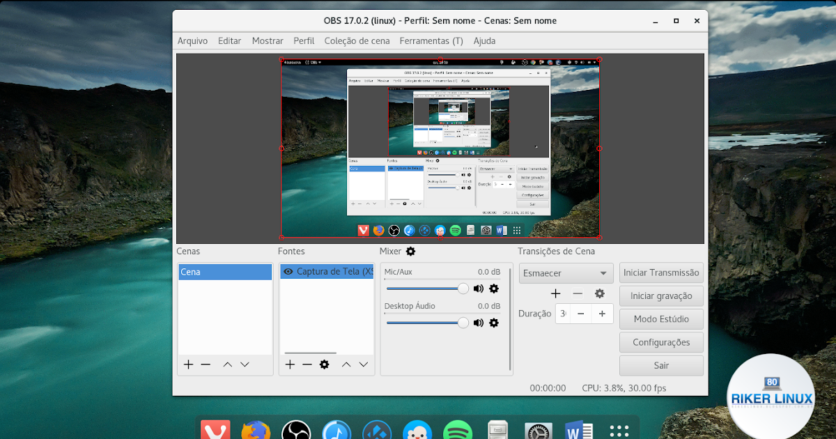This screenshot has height=439, width=836.
Task: Click Iniciar gravação button
Action: point(661,296)
